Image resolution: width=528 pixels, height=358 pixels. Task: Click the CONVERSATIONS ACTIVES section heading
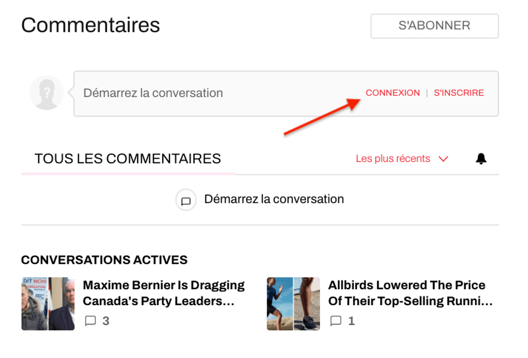104,259
